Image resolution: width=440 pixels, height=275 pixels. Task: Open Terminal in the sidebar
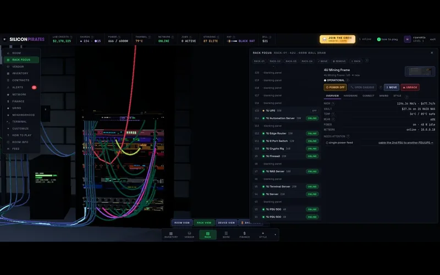(x=21, y=122)
